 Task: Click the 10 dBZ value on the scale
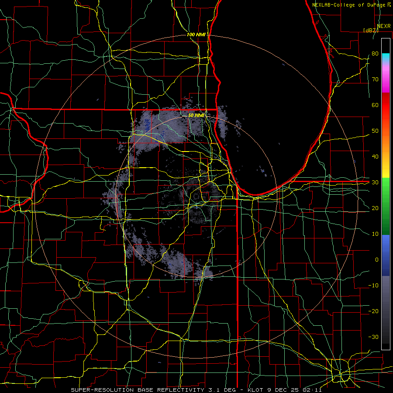coord(375,234)
